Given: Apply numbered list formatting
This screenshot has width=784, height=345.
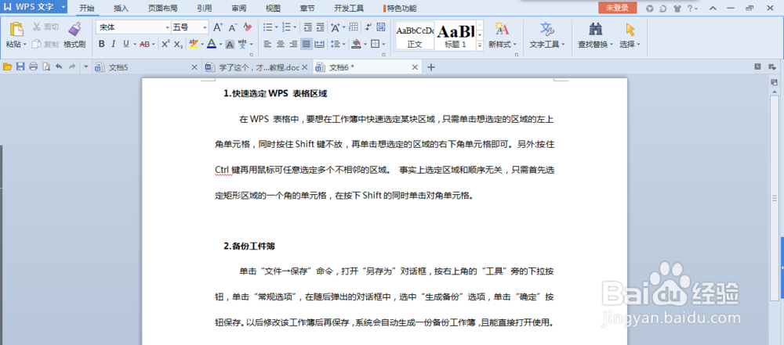Looking at the screenshot, I should (286, 27).
